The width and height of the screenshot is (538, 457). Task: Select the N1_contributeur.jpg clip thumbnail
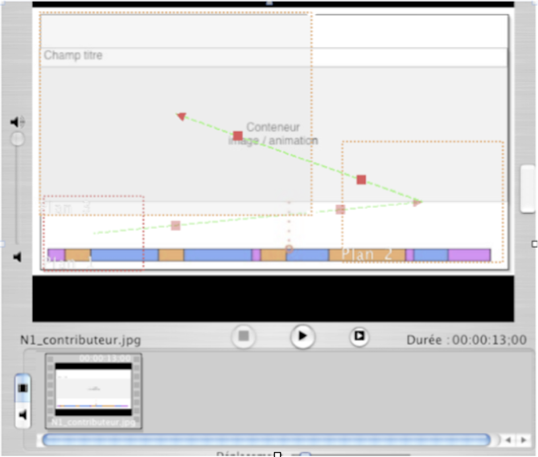[93, 391]
